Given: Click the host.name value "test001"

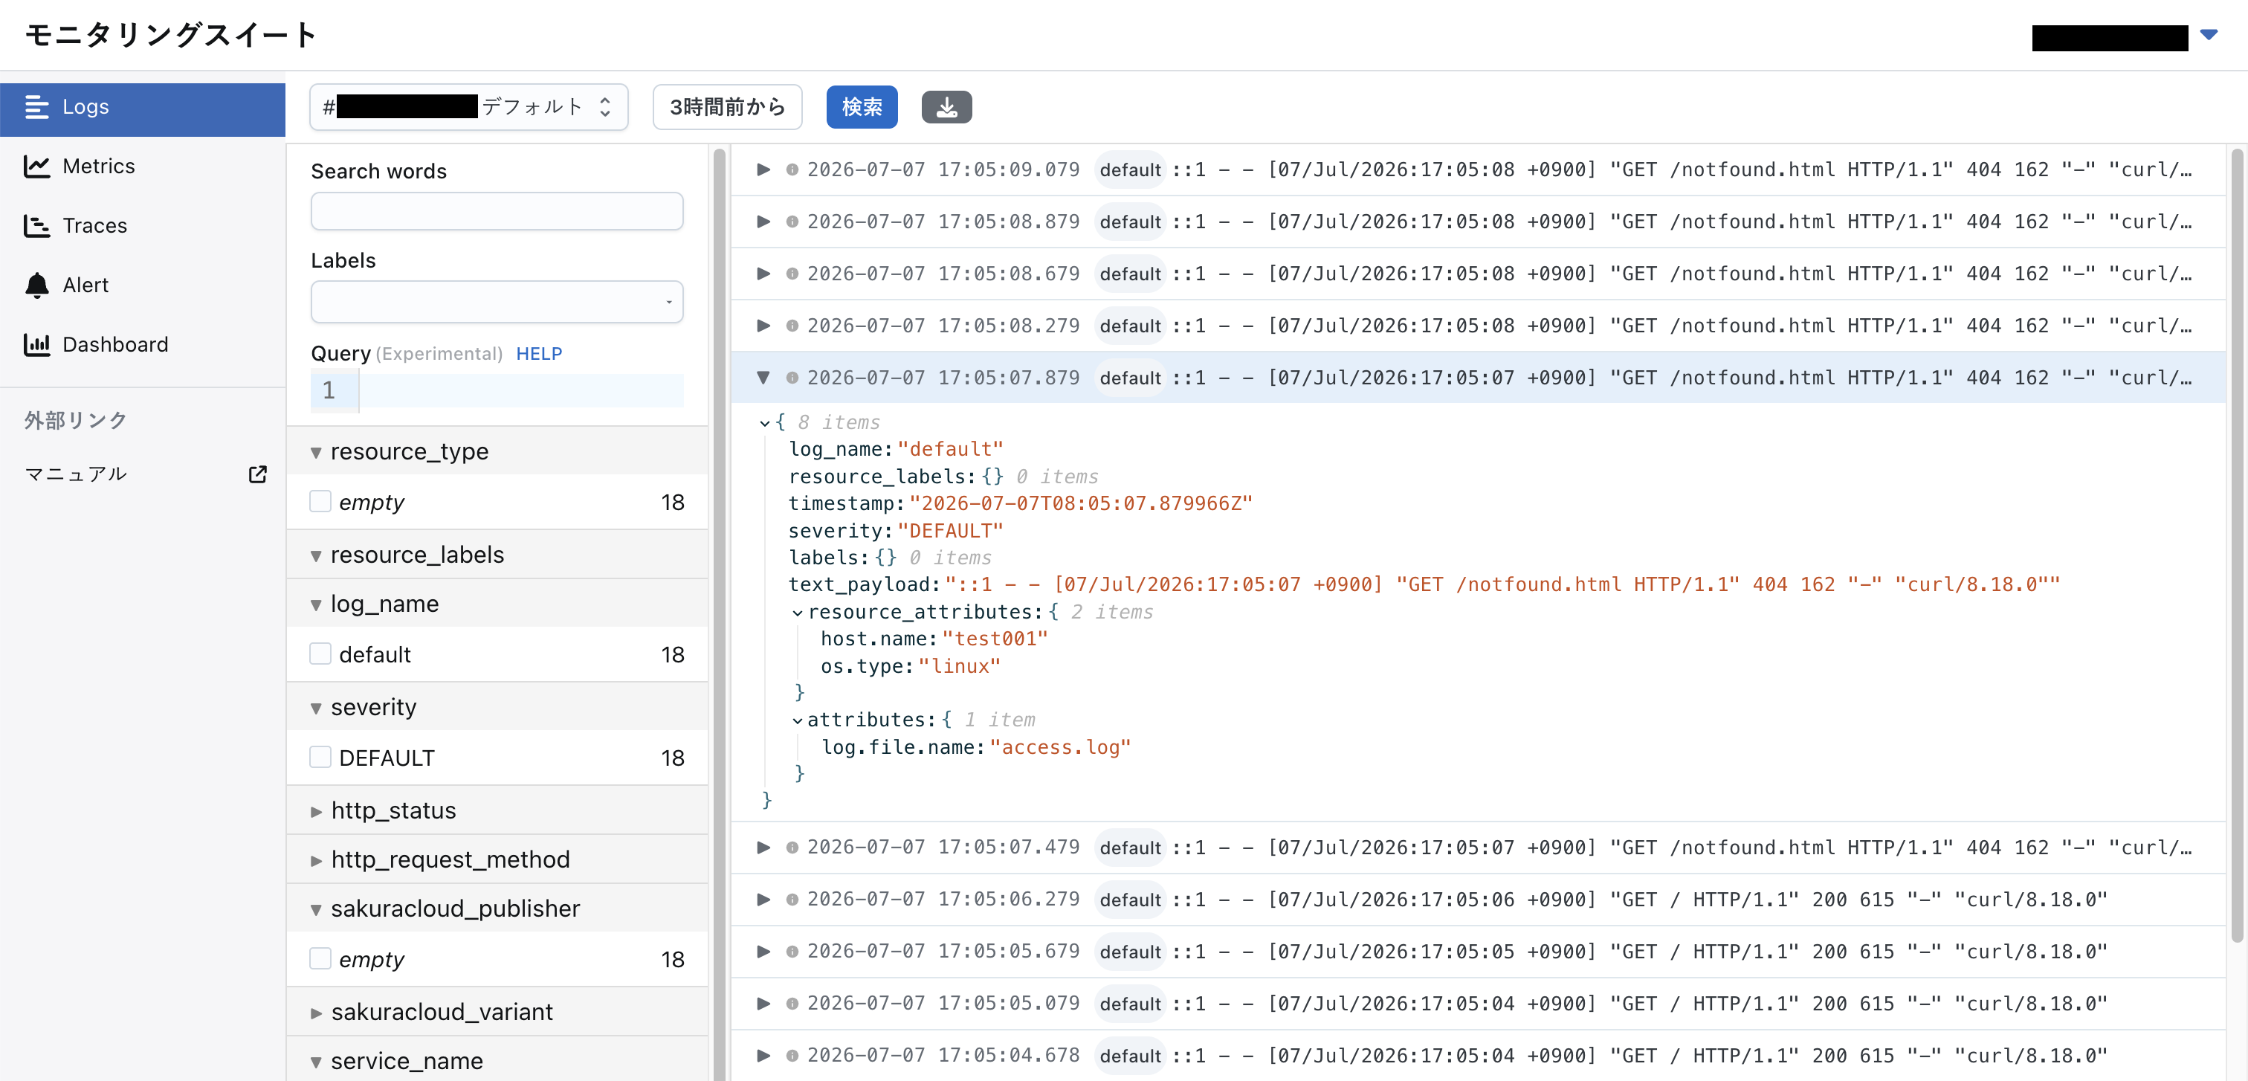Looking at the screenshot, I should pyautogui.click(x=995, y=639).
